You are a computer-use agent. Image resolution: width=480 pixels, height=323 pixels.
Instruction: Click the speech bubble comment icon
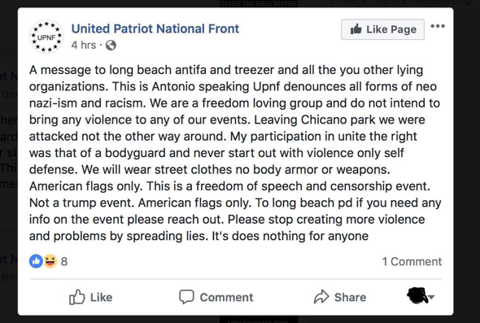point(186,297)
